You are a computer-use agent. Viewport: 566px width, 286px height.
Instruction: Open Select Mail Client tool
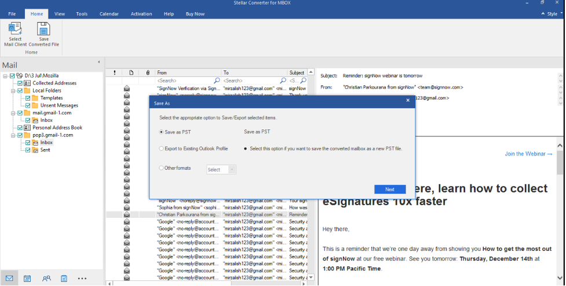(x=15, y=34)
